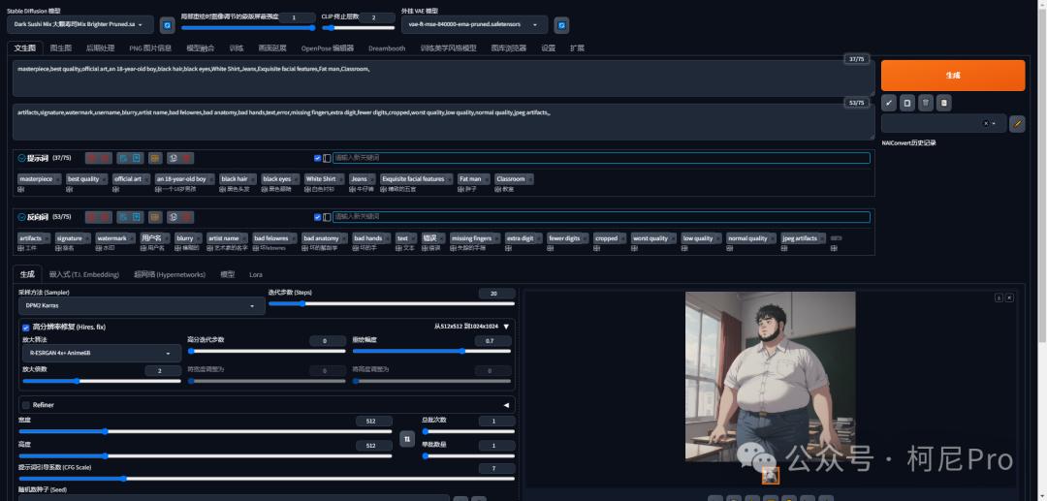Switch to the 嵌入式 (T.I. Embedding) sub-tab
Image resolution: width=1047 pixels, height=501 pixels.
(x=84, y=274)
